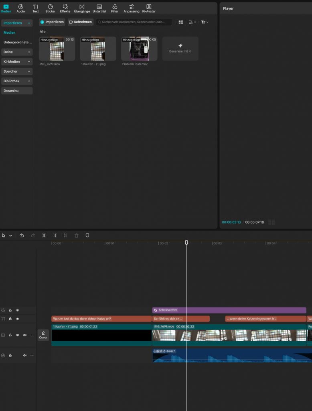Click the split clip tool at playhead
The image size is (312, 411).
(x=44, y=236)
